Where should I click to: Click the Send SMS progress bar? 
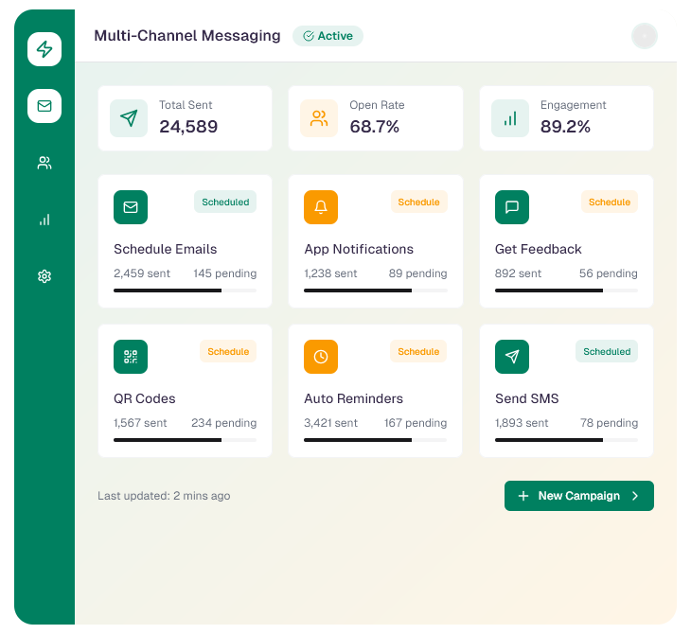tap(566, 440)
